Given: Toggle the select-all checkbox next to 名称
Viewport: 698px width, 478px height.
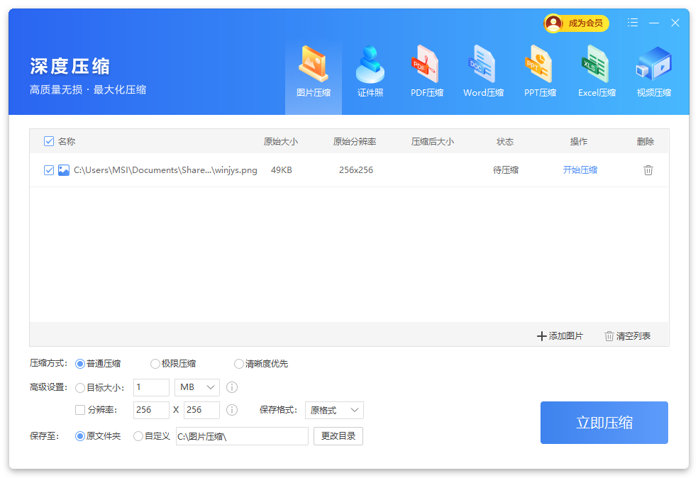Looking at the screenshot, I should click(49, 142).
